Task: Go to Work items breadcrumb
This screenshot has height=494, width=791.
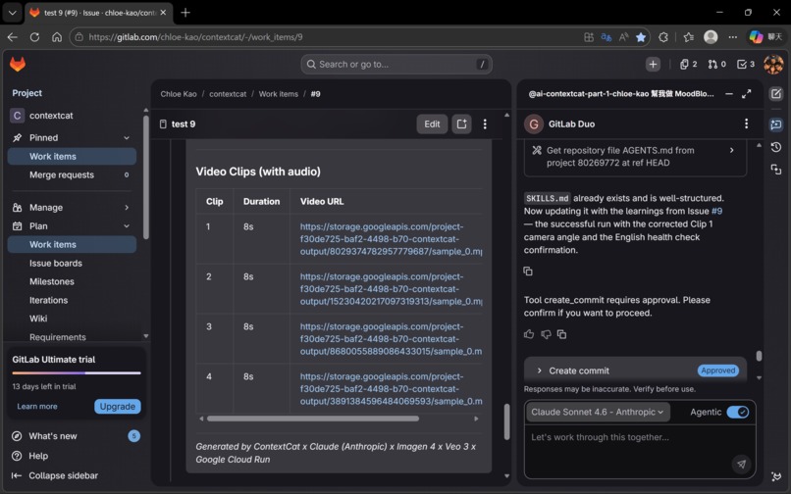Action: click(279, 94)
